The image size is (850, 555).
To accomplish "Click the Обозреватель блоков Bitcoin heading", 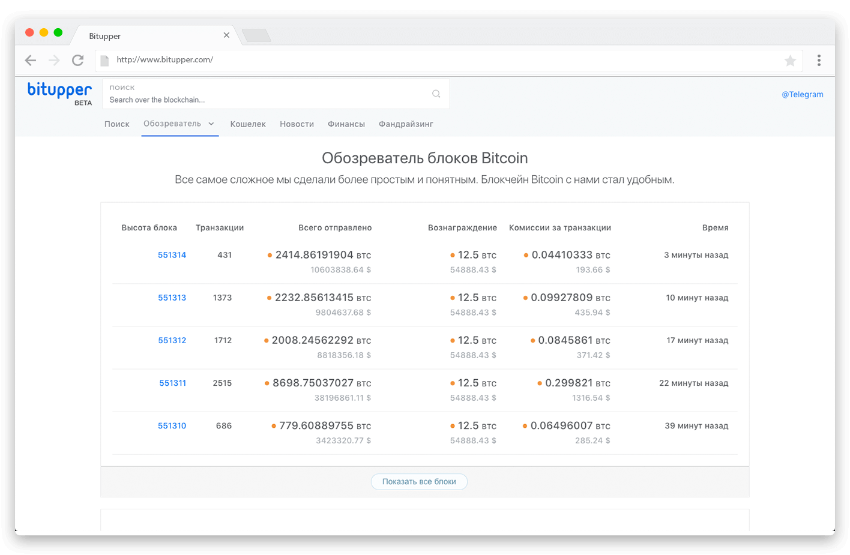I will [425, 158].
